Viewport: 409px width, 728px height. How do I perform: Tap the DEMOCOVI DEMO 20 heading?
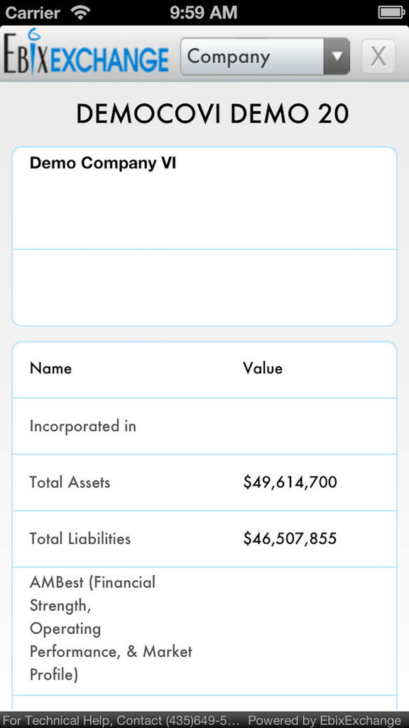213,114
